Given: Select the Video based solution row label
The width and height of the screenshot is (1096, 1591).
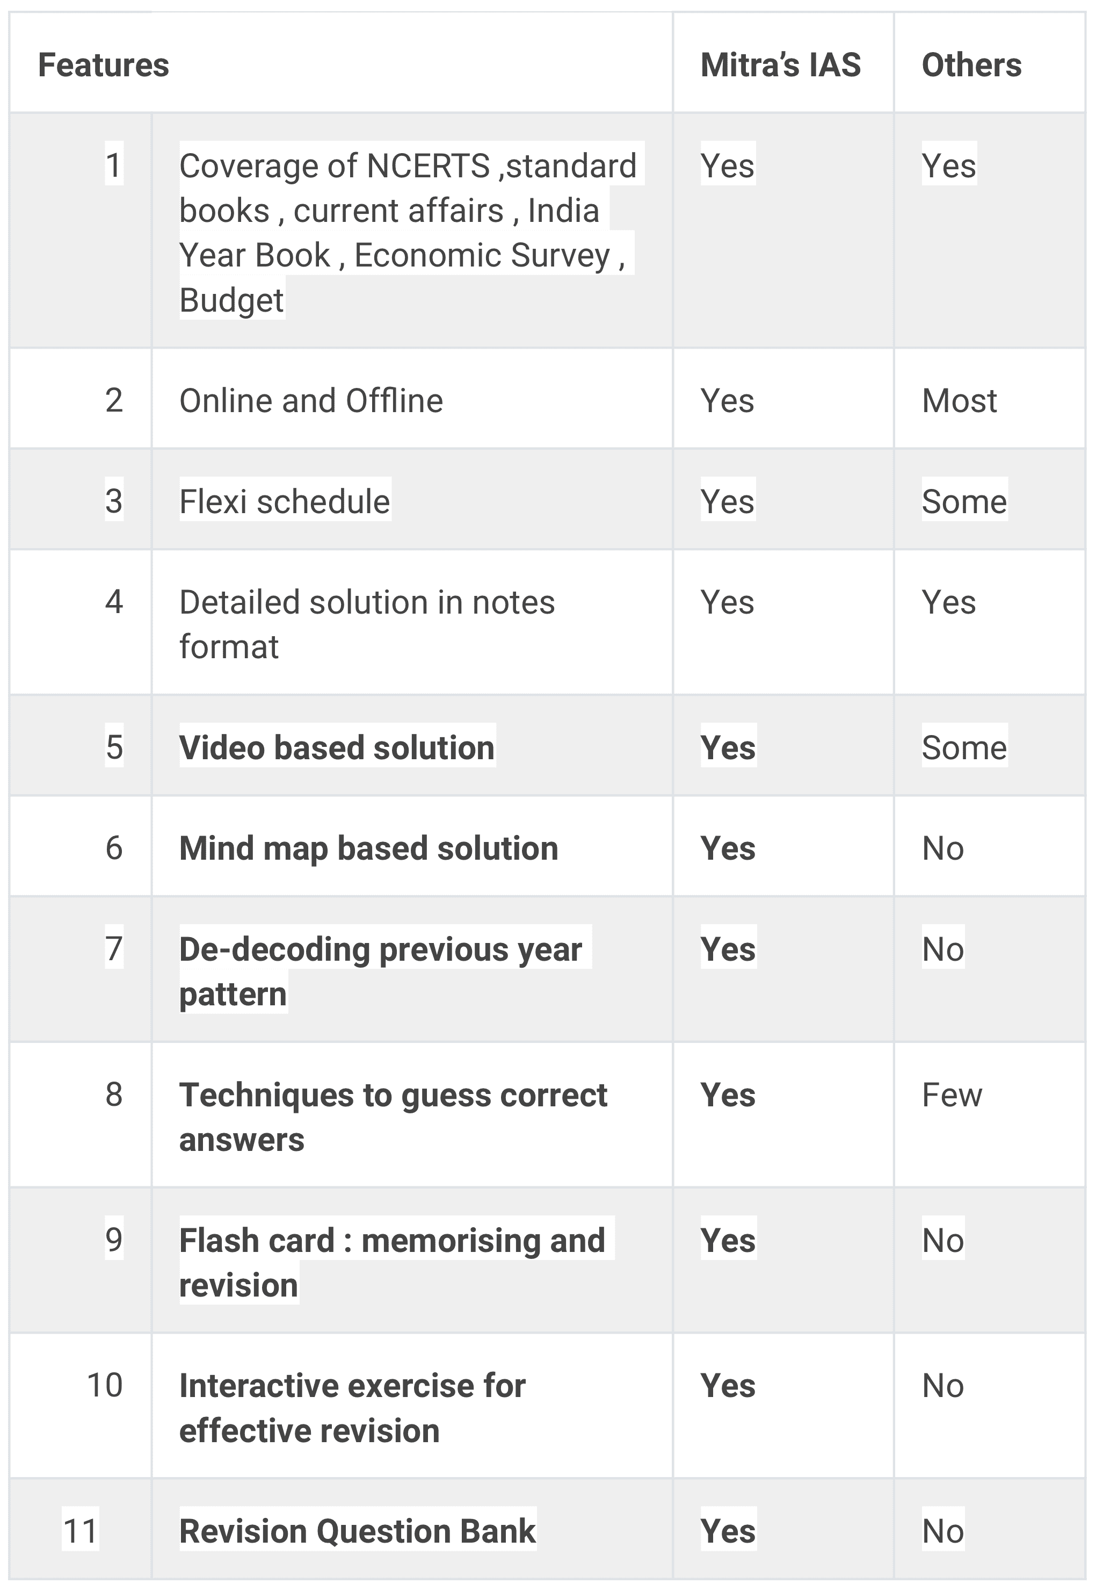Looking at the screenshot, I should point(337,747).
